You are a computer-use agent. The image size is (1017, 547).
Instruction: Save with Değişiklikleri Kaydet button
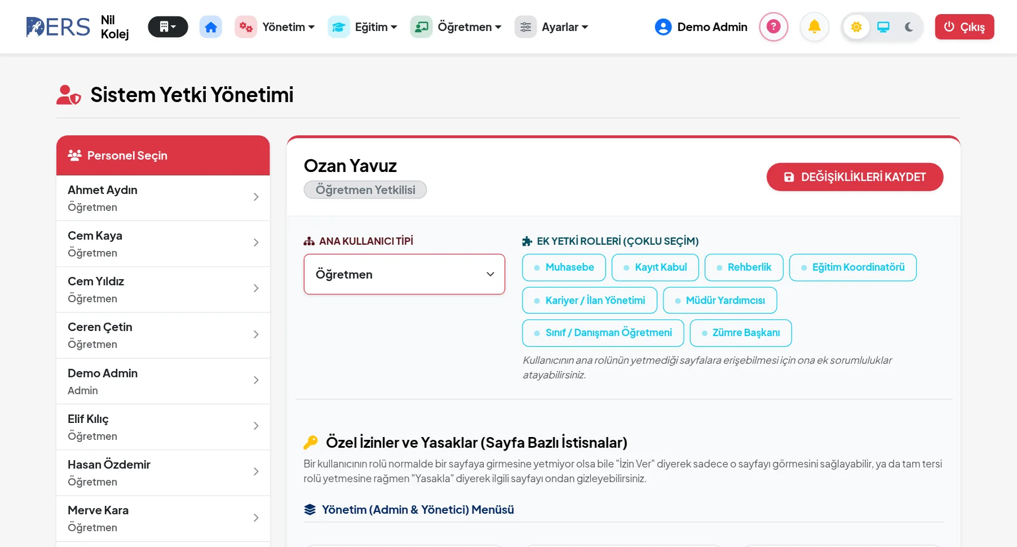point(855,177)
